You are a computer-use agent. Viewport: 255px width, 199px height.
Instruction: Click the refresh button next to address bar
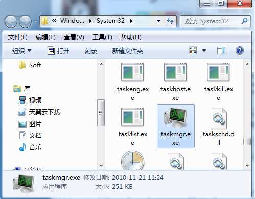pyautogui.click(x=170, y=21)
